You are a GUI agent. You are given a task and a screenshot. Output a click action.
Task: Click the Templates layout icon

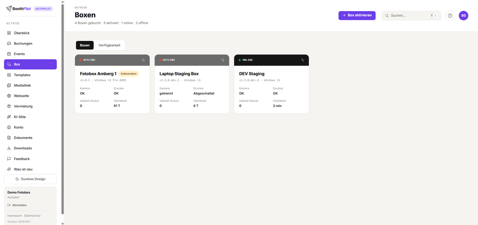click(9, 75)
